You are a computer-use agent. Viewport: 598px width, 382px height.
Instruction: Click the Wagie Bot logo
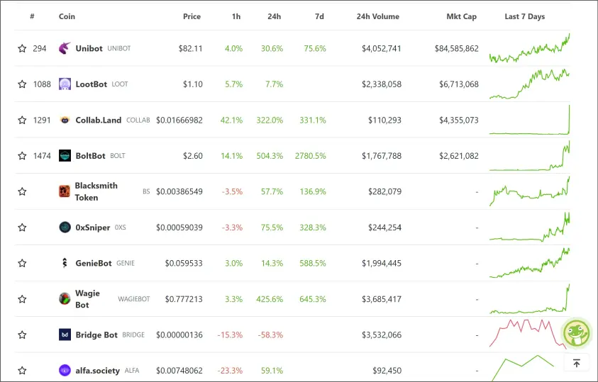coord(65,299)
